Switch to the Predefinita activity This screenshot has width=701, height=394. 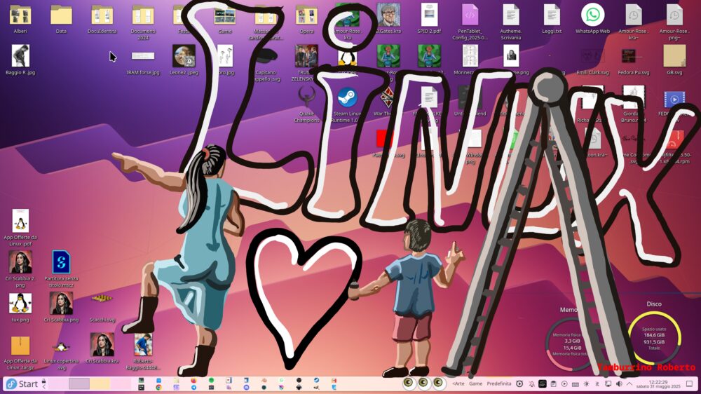point(499,383)
